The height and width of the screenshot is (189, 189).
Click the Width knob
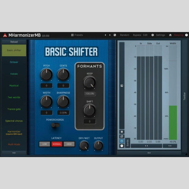point(46,102)
